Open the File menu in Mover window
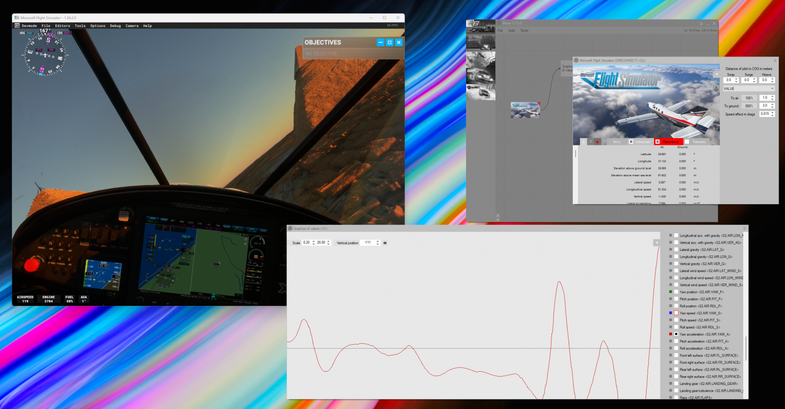785x409 pixels. tap(500, 30)
